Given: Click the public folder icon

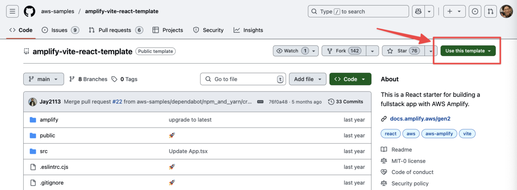Looking at the screenshot, I should (33, 135).
